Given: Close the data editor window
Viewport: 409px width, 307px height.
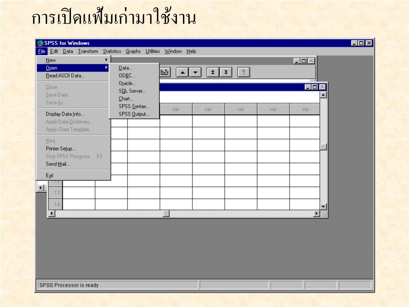Looking at the screenshot, I should click(322, 87).
